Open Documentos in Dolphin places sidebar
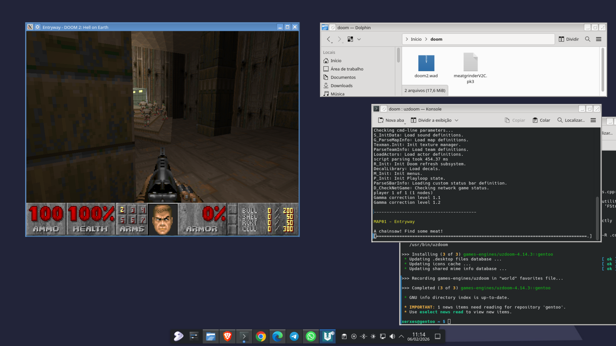Viewport: 616px width, 346px height. point(343,77)
